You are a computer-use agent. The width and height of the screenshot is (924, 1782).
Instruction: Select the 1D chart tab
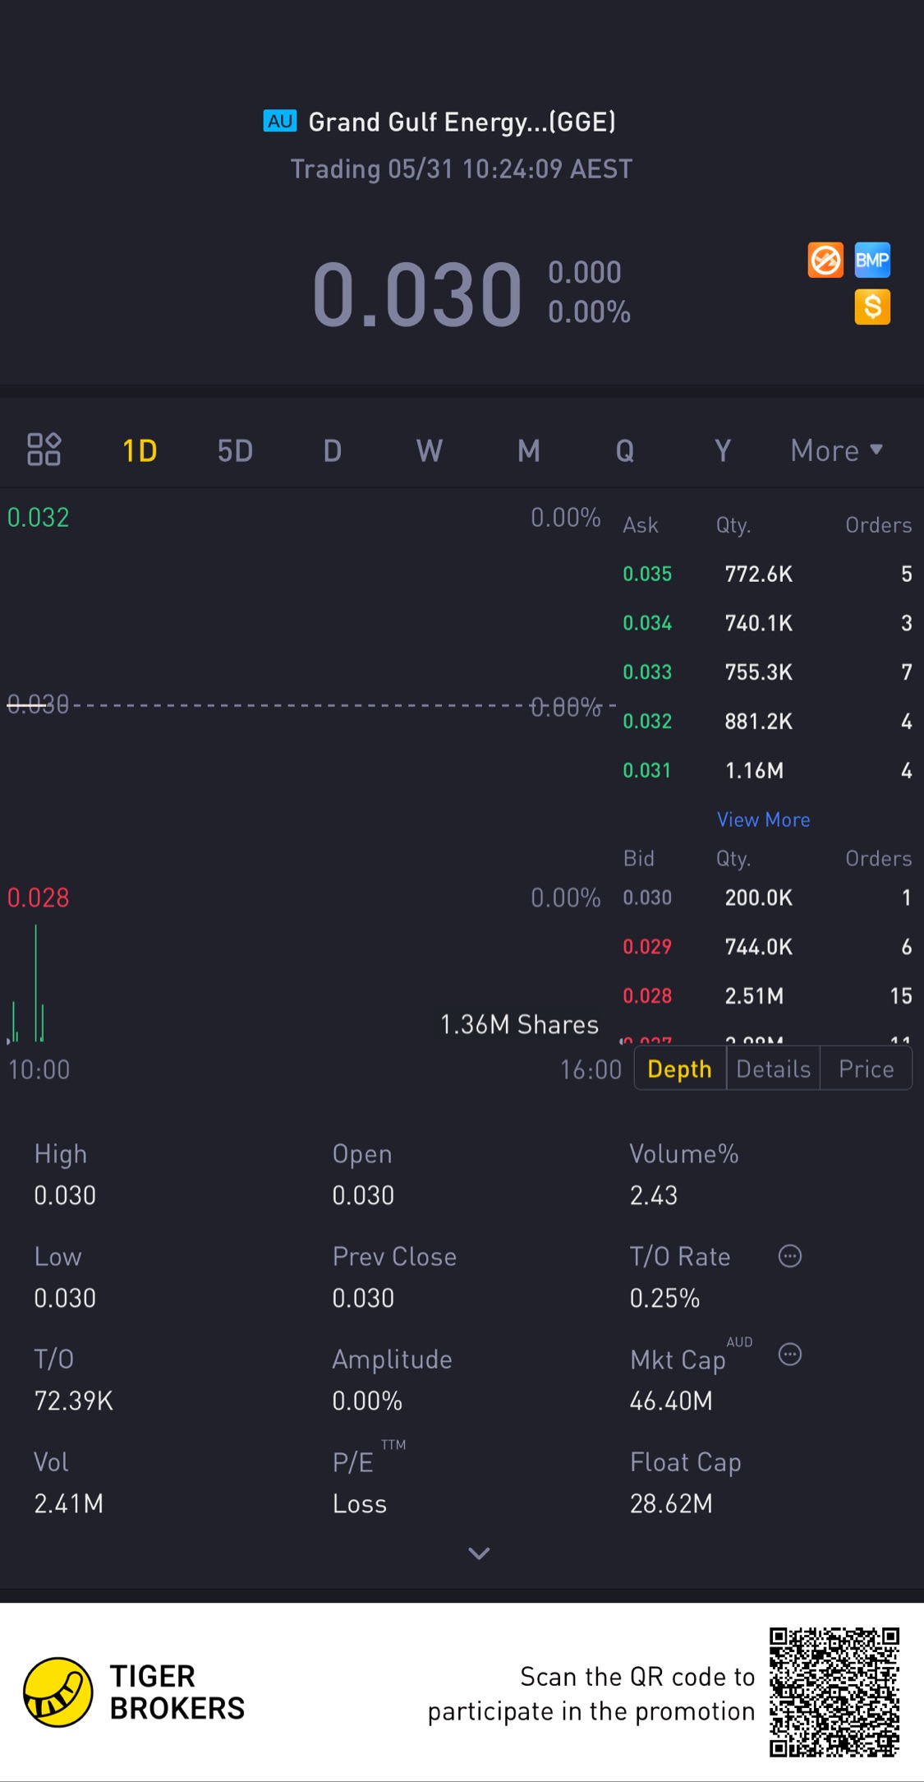point(140,450)
